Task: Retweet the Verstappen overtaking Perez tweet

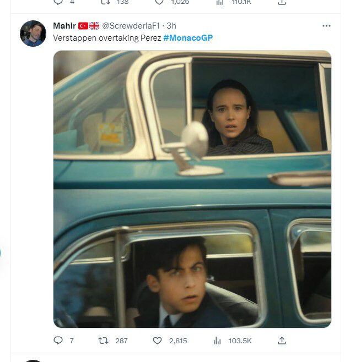Action: (x=103, y=341)
